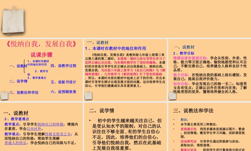This screenshot has height=151, width=251.
Task: Click the small bag icon in the 说课步骤 slide
Action: (4, 96)
